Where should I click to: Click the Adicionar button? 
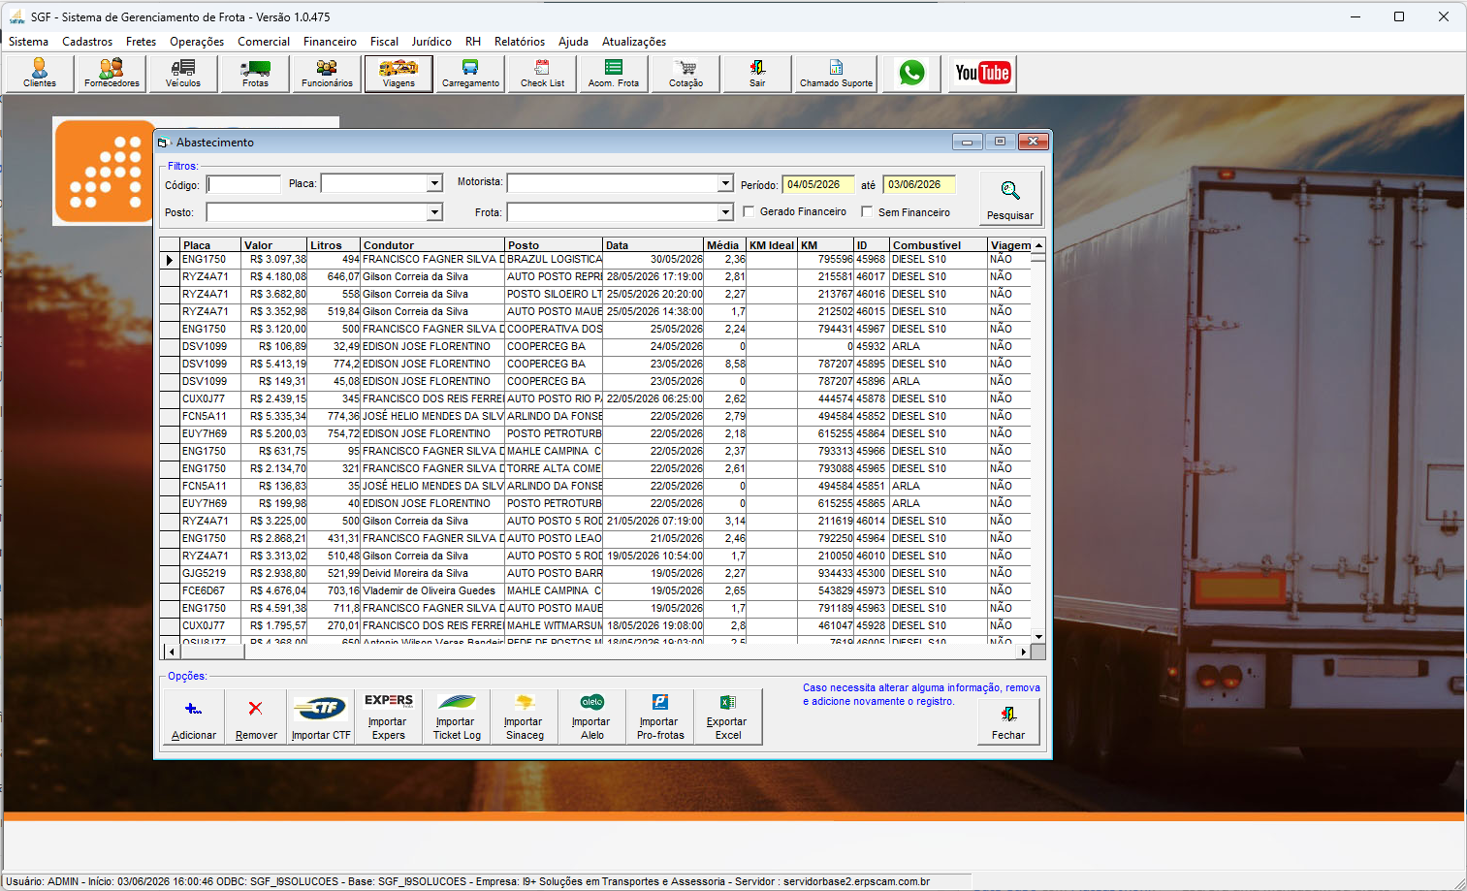coord(194,717)
